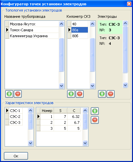The width and height of the screenshot is (133, 162).
Task: Remove the selected electrode from list
Action: tap(111, 94)
